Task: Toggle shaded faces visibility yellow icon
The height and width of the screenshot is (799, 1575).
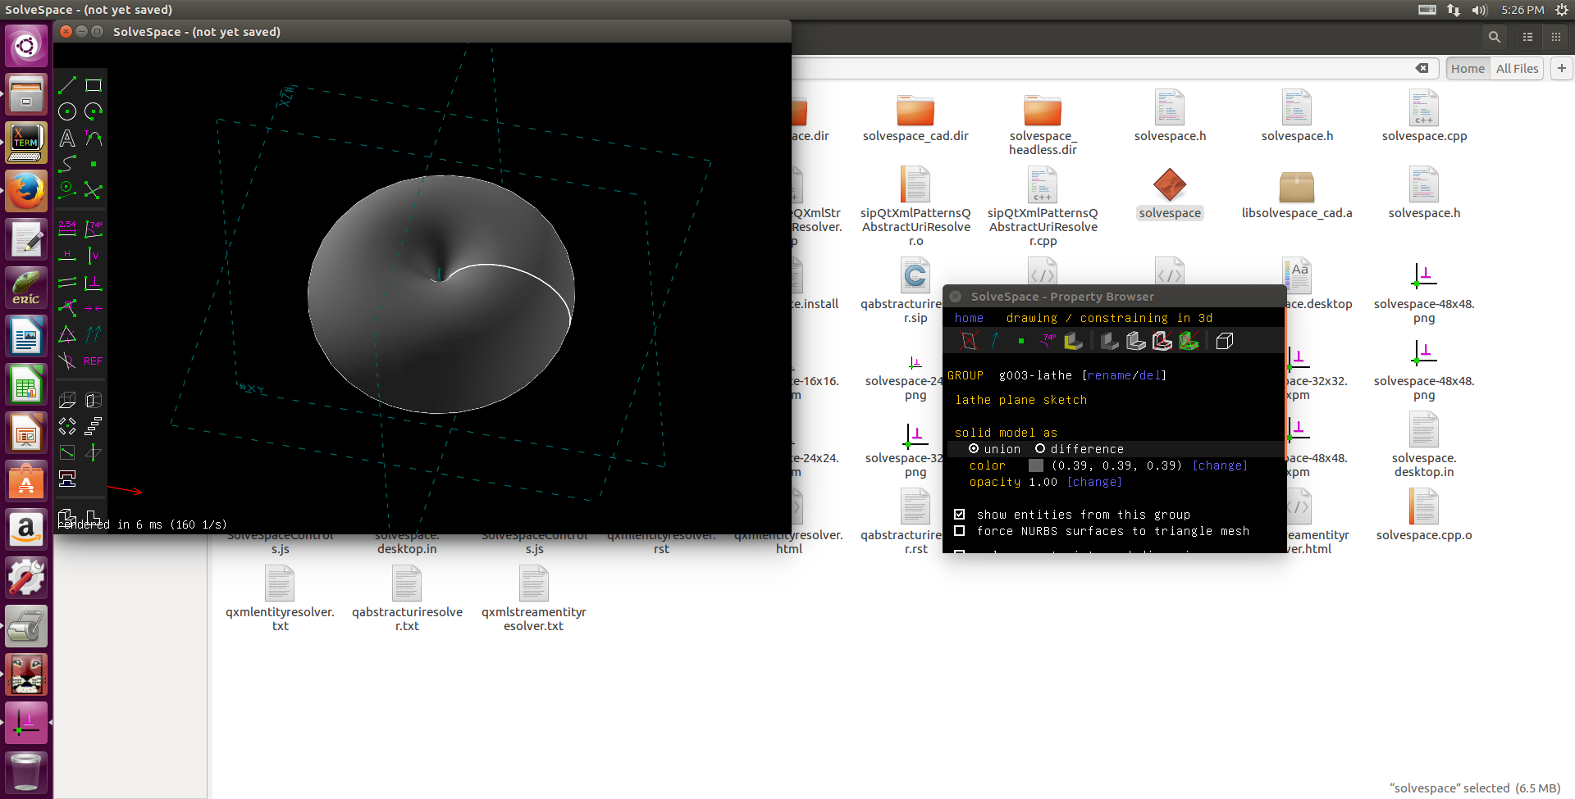Action: 1074,341
